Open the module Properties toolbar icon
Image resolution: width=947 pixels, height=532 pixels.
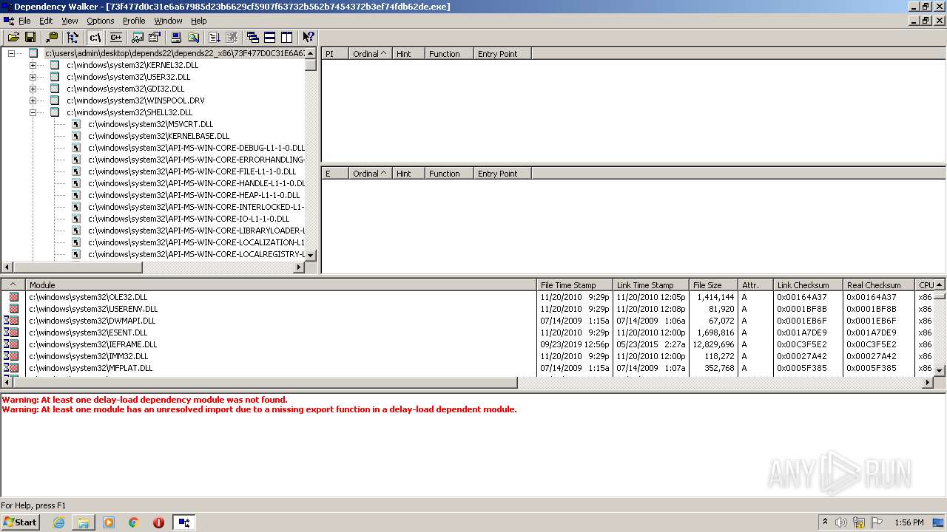155,37
